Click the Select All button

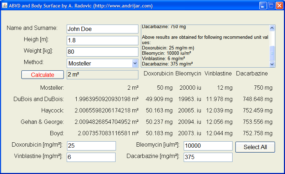coord(255,147)
